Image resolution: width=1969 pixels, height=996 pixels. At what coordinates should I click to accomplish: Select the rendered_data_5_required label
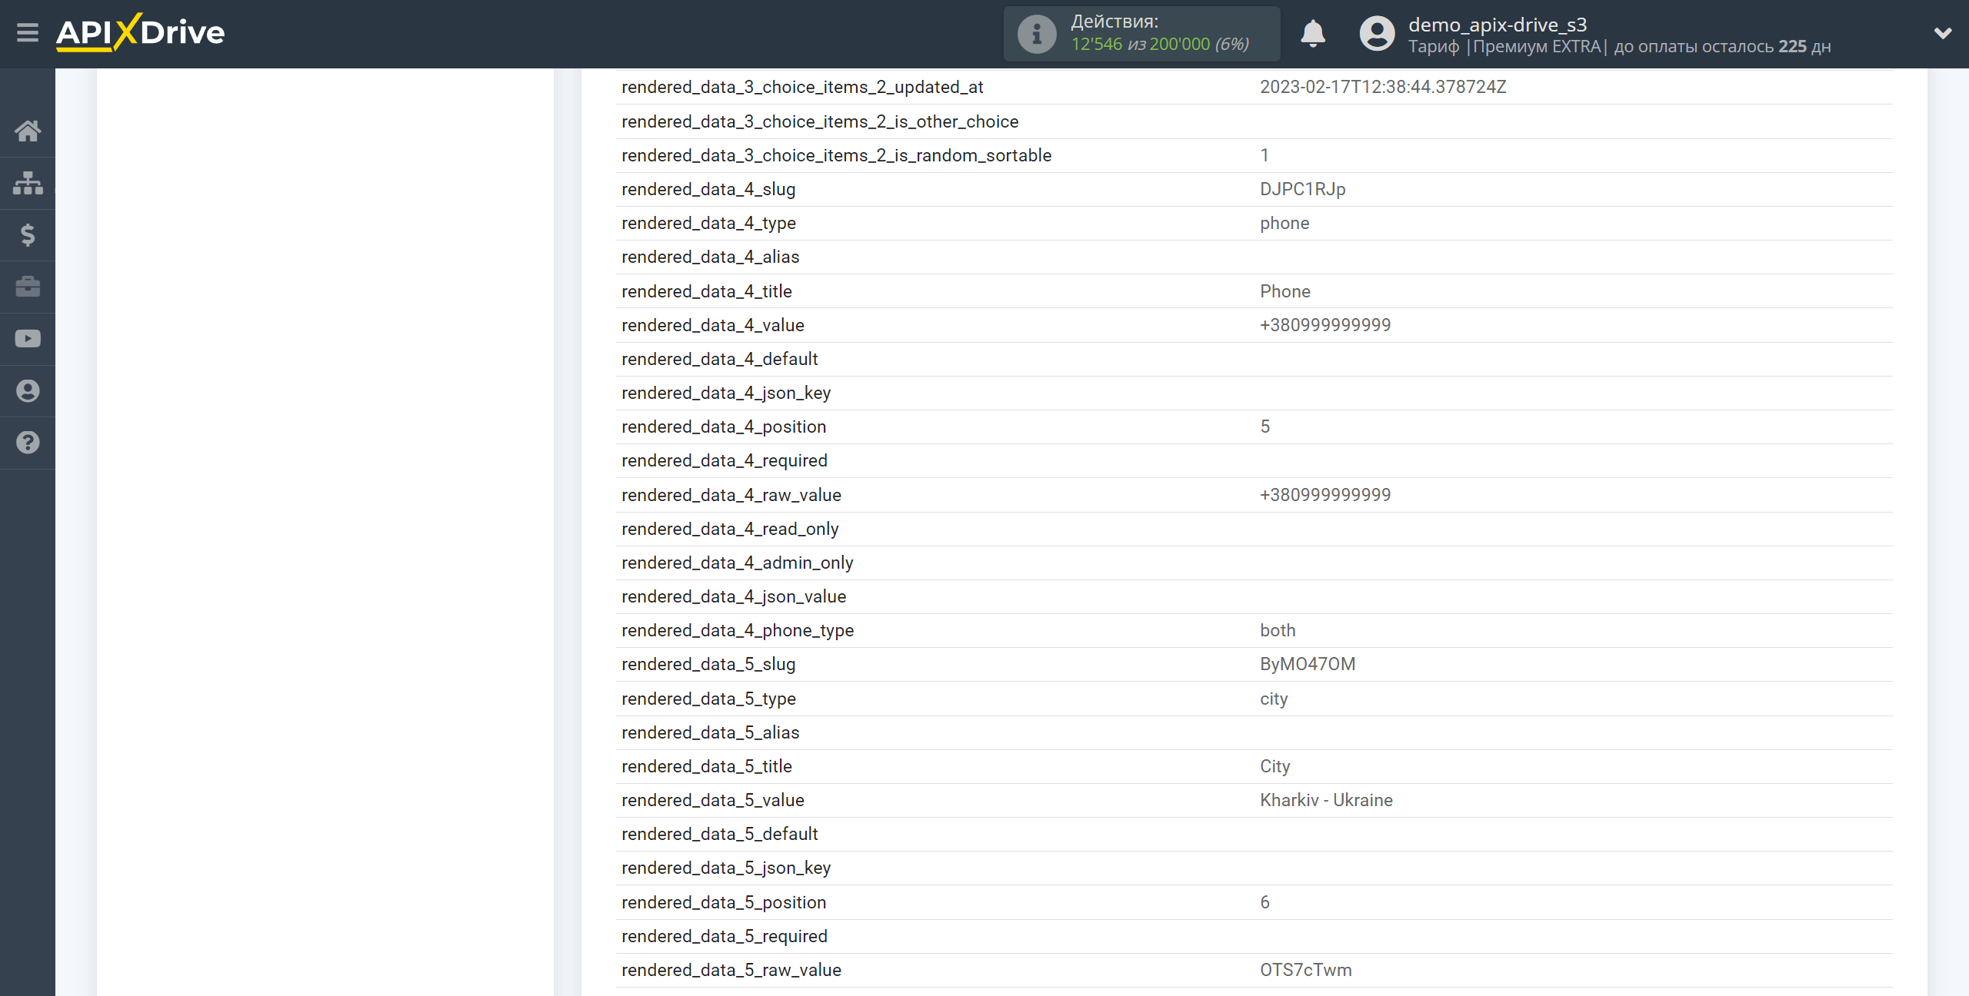pyautogui.click(x=725, y=936)
